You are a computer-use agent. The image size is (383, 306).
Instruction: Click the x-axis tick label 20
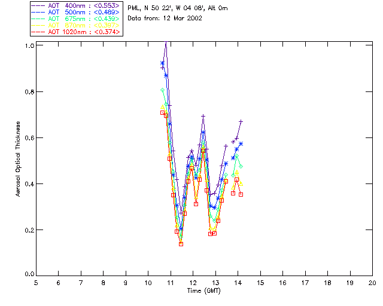[372, 283]
